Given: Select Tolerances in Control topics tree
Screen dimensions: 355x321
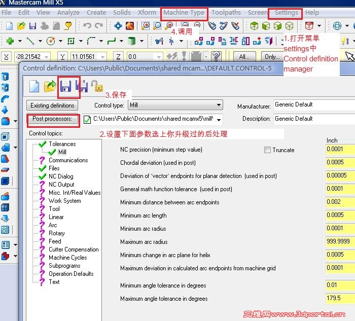Looking at the screenshot, I should coord(62,144).
